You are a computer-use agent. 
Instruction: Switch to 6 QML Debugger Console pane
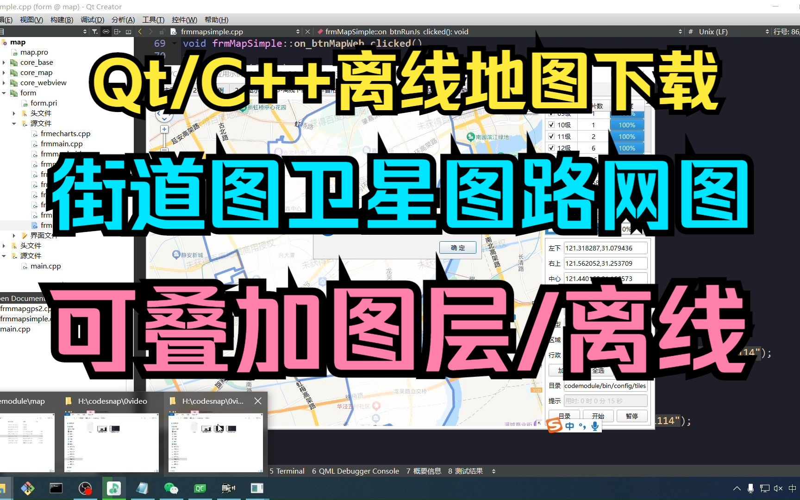click(x=356, y=471)
